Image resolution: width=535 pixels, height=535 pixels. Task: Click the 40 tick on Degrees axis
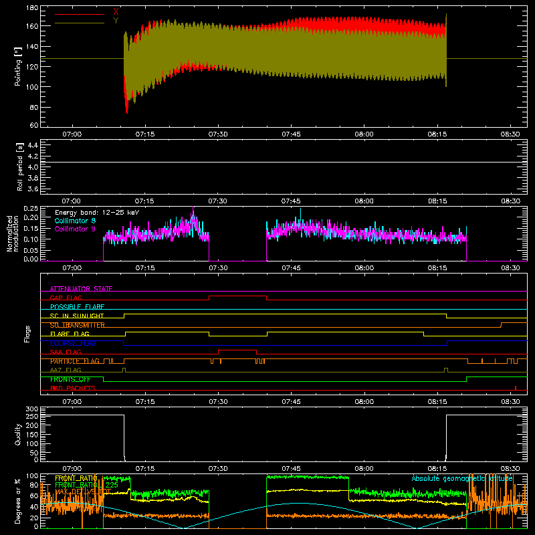[34, 507]
